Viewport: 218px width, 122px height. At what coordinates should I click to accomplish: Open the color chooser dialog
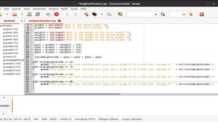click(x=120, y=14)
